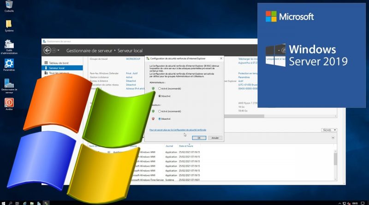Launch Internet Explorer from the taskbar
The image size is (369, 205).
pos(24,203)
